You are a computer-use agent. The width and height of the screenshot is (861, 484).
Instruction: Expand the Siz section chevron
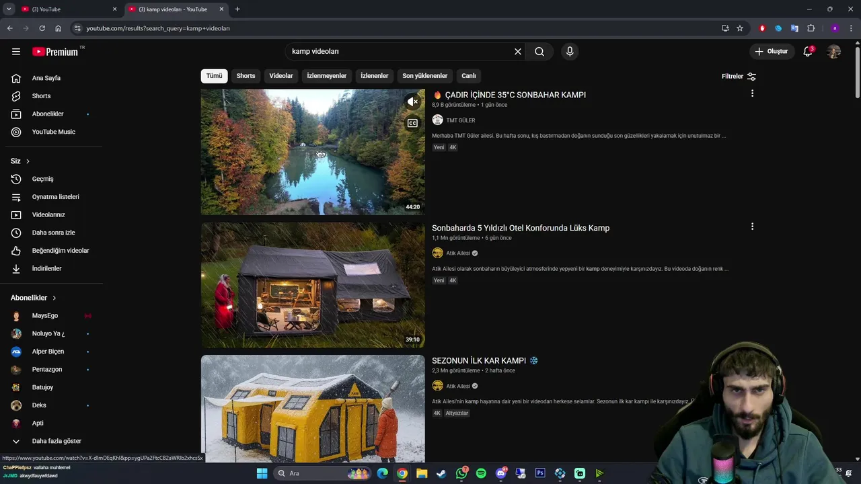point(28,161)
